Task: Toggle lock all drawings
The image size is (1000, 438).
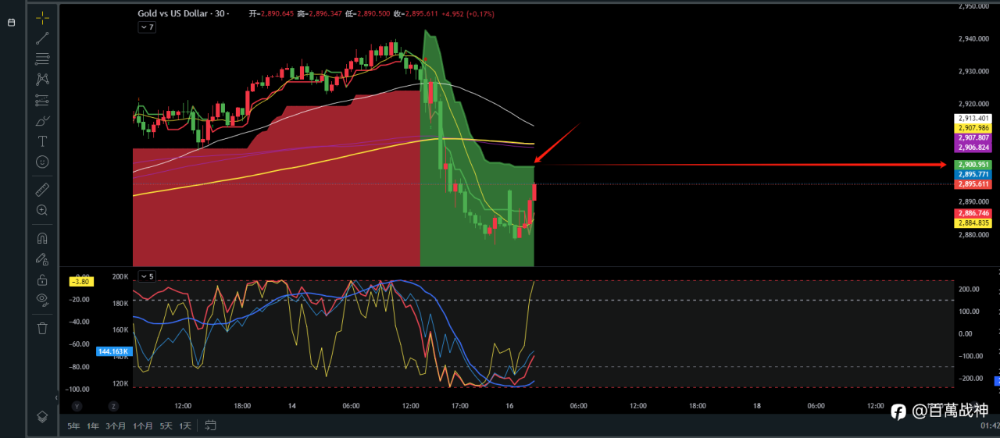Action: click(42, 279)
